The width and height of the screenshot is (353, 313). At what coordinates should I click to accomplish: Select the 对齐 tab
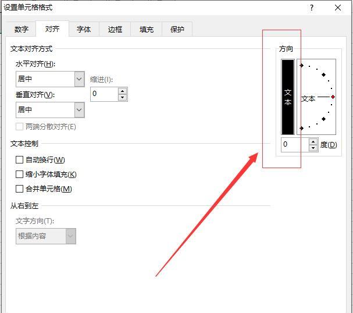52,29
